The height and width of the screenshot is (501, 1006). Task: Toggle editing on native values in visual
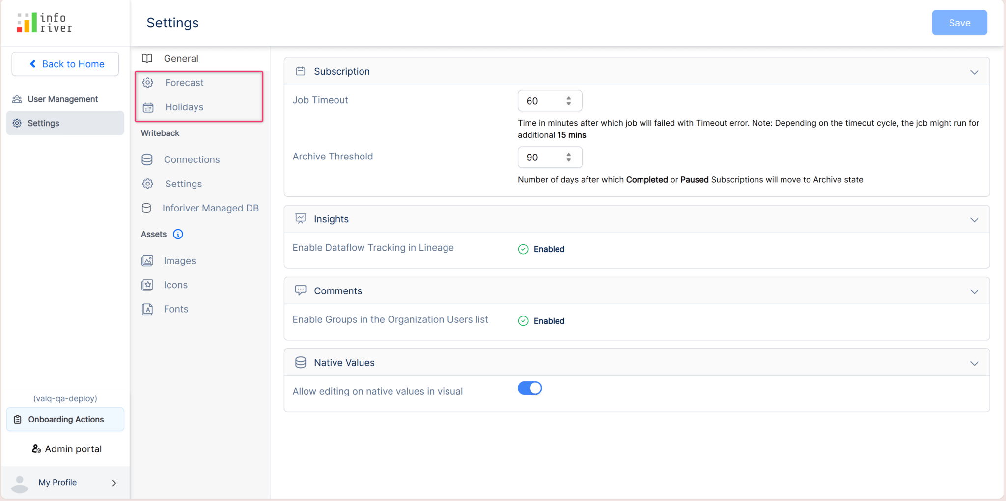pyautogui.click(x=530, y=388)
